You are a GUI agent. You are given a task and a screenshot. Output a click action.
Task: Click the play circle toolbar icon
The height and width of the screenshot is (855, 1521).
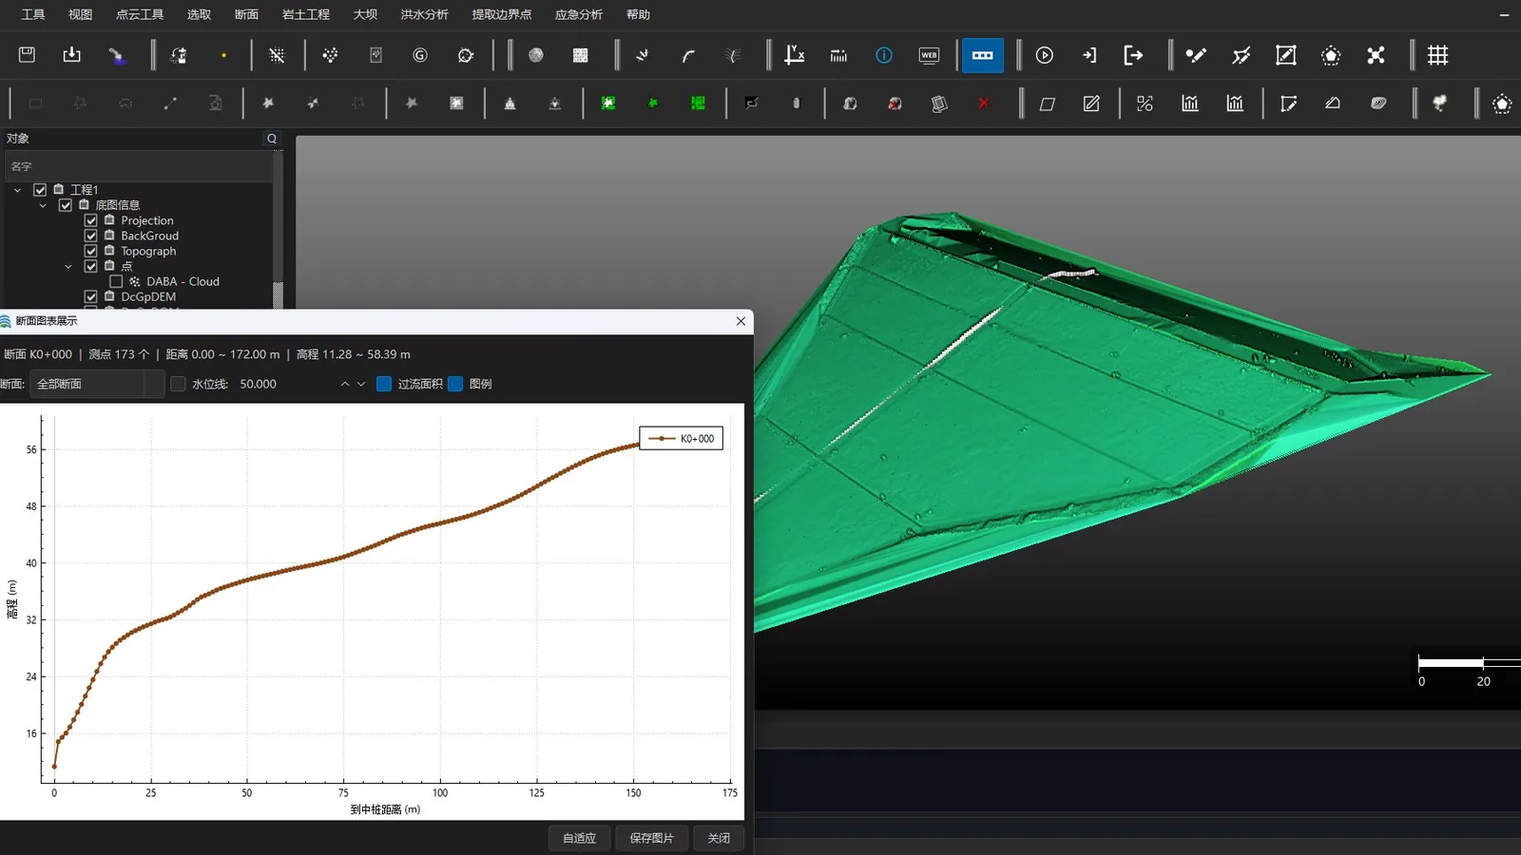(x=1045, y=55)
